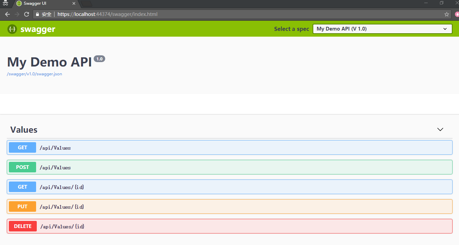Viewport: 459px width, 245px height.
Task: Click the orange PUT method badge
Action: pyautogui.click(x=22, y=207)
